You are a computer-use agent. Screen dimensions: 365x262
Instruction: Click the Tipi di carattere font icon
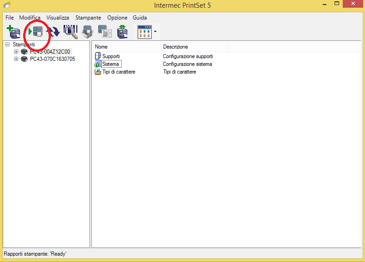tap(98, 72)
